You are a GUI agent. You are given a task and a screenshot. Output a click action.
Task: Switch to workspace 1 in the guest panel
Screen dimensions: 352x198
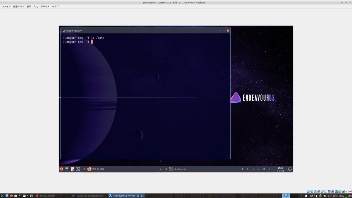[x=84, y=169]
